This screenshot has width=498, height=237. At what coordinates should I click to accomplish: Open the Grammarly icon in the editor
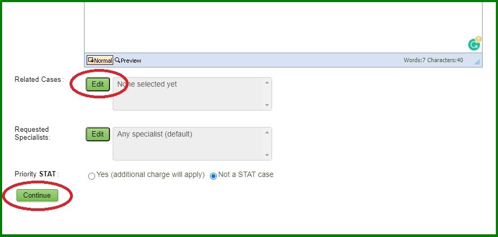tap(474, 45)
